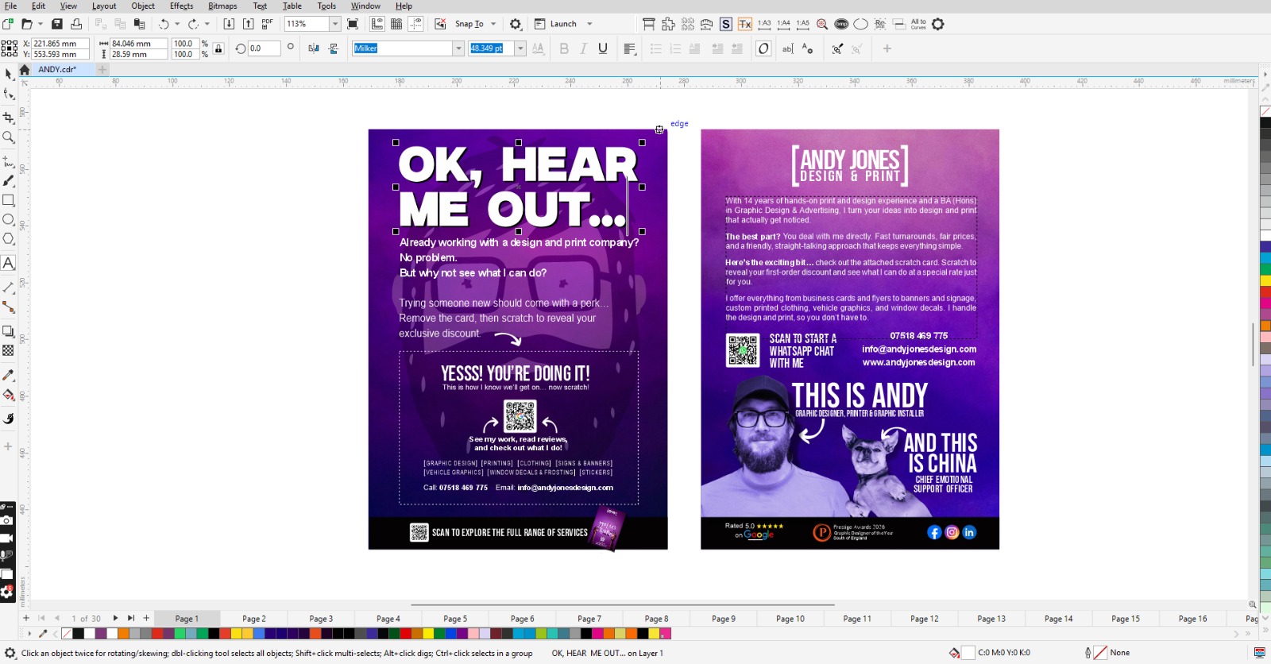Image resolution: width=1271 pixels, height=664 pixels.
Task: Open new document tab plus button
Action: point(102,69)
